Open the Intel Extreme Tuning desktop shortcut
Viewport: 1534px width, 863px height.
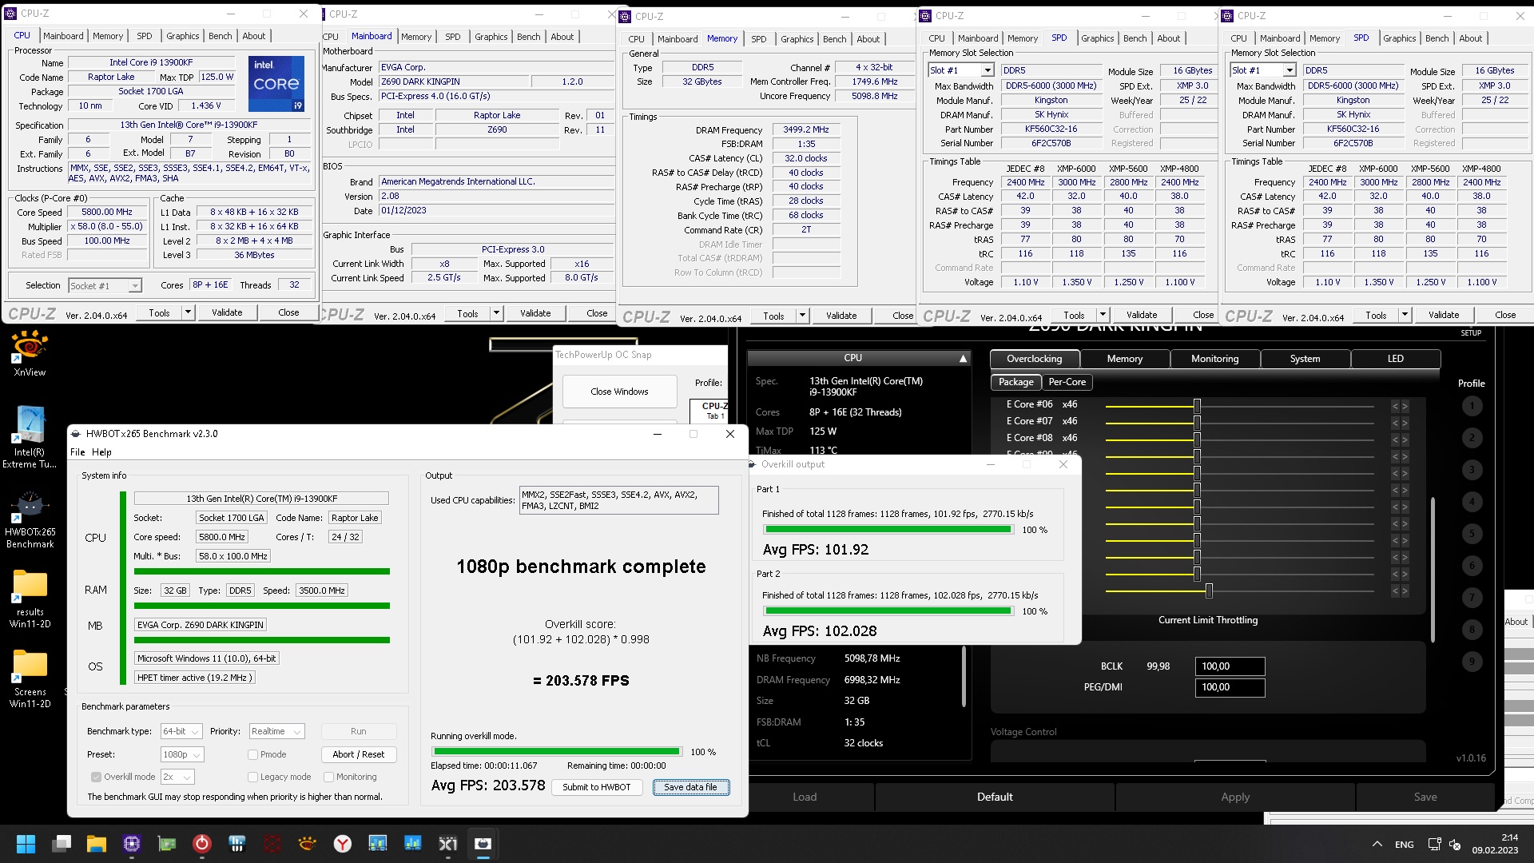[x=30, y=436]
